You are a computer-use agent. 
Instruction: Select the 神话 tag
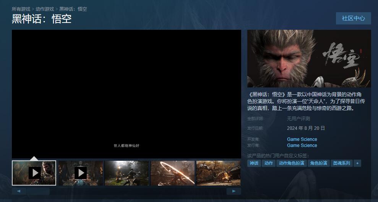tap(254, 163)
